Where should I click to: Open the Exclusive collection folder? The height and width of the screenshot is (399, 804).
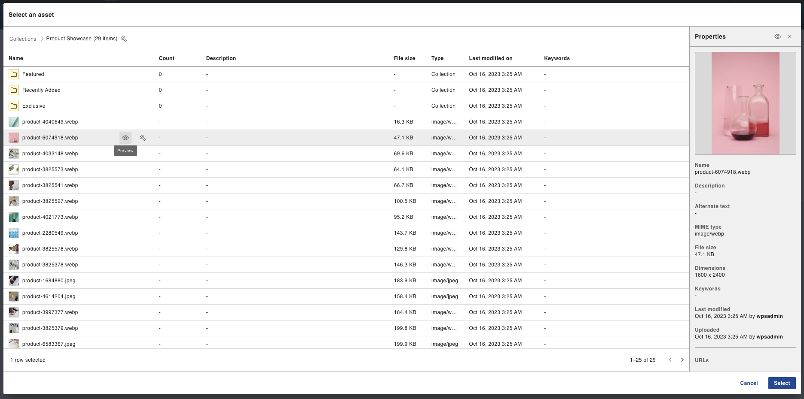pos(34,106)
